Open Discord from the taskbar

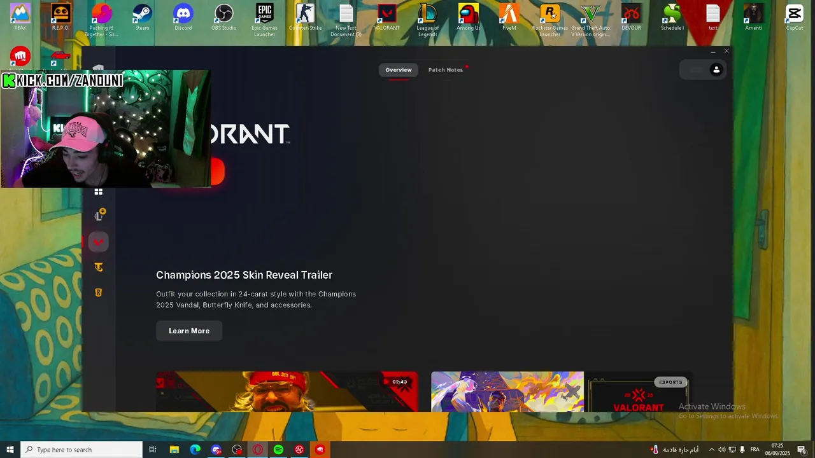[x=216, y=450]
